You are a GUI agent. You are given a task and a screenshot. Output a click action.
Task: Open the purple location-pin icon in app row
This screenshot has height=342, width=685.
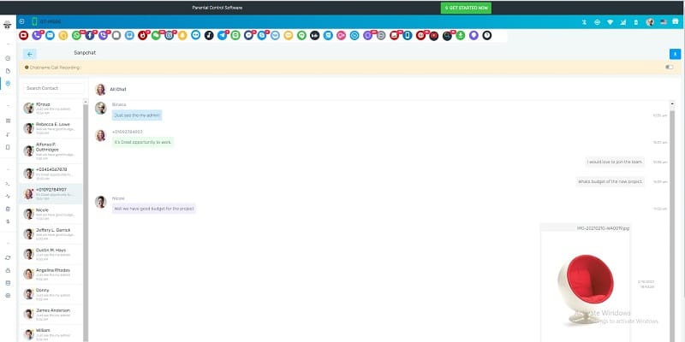(x=474, y=35)
